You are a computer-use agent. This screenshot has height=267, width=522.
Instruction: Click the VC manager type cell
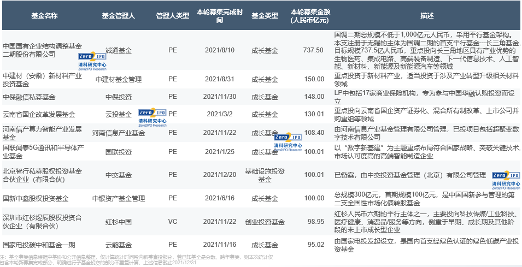172,222
